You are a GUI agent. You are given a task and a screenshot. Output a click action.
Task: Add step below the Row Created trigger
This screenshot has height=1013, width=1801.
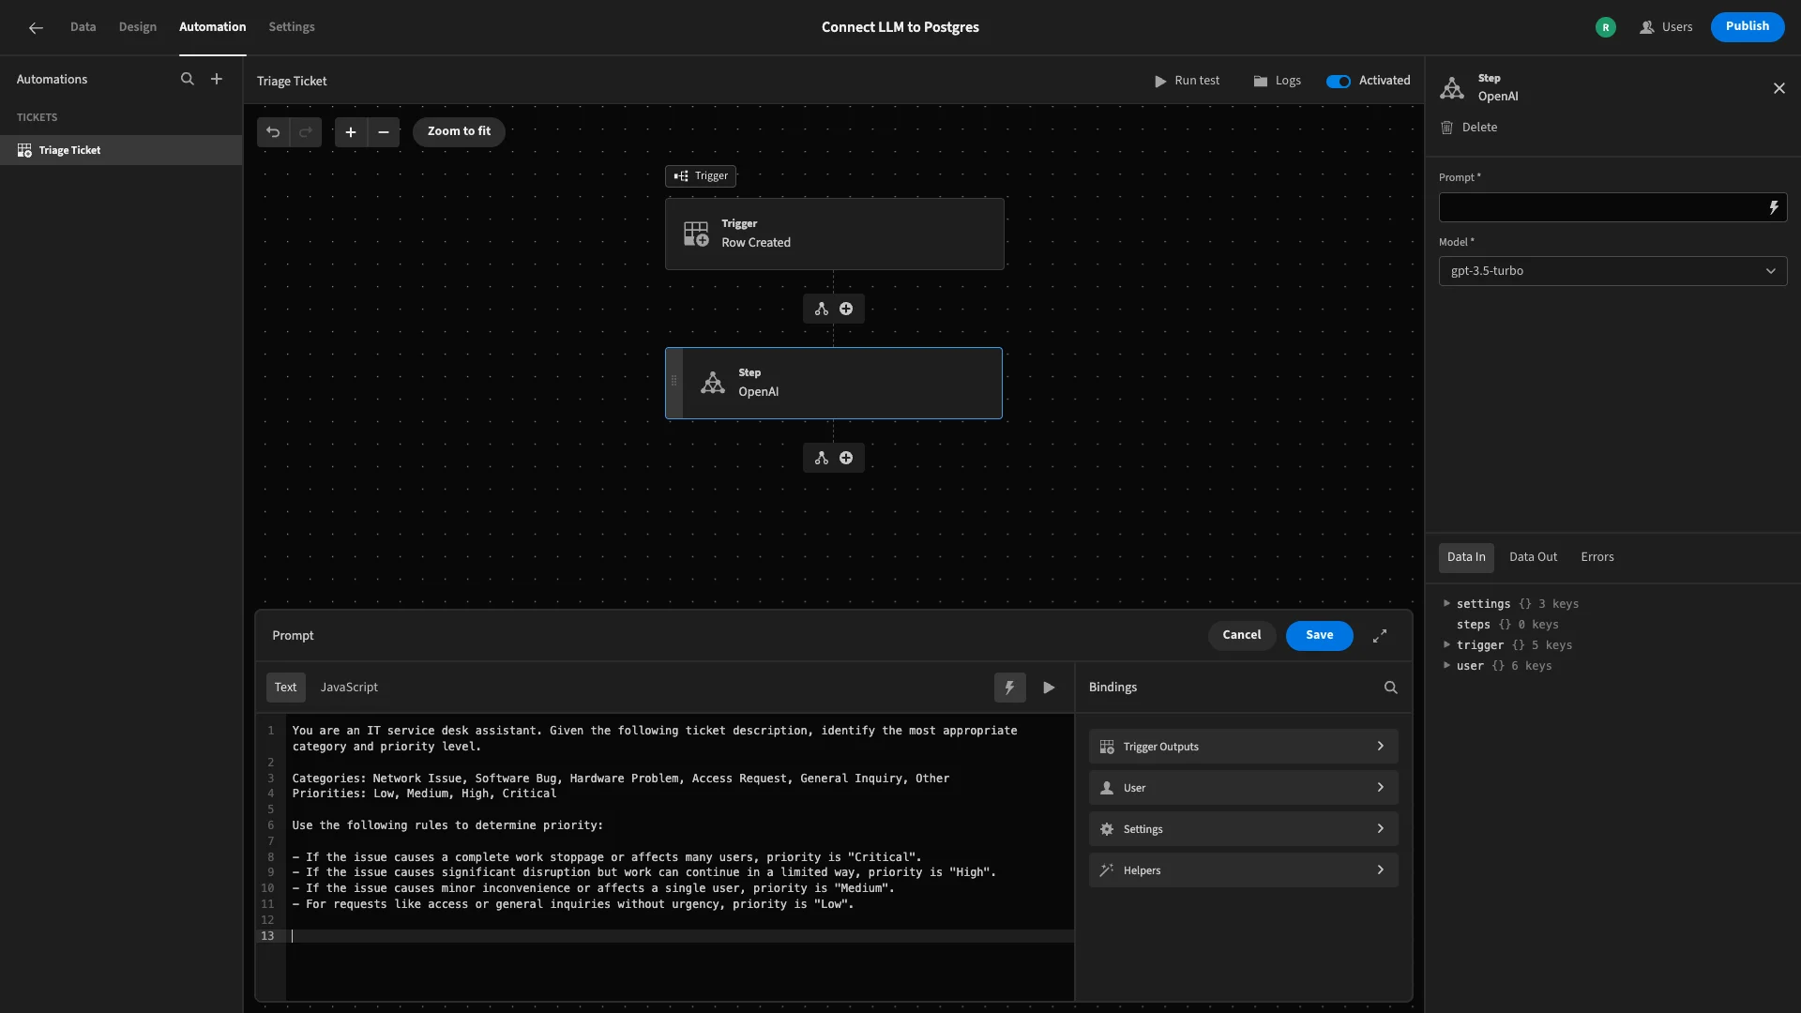pyautogui.click(x=846, y=309)
